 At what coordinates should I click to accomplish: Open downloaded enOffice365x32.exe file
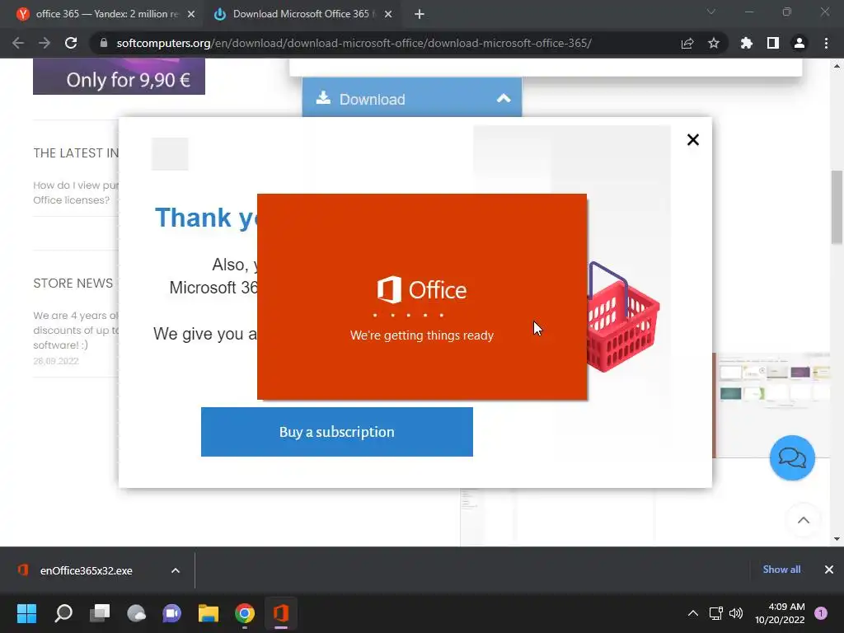[85, 570]
